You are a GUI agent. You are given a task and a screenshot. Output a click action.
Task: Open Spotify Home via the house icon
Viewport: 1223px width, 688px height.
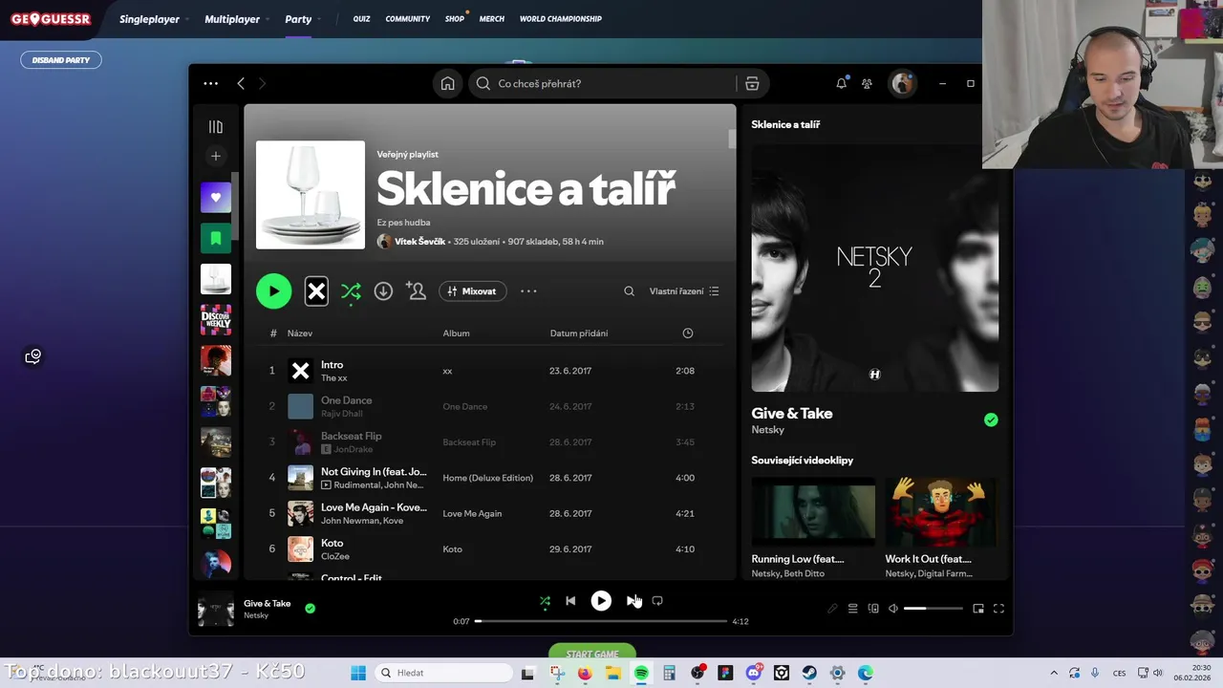click(x=447, y=84)
